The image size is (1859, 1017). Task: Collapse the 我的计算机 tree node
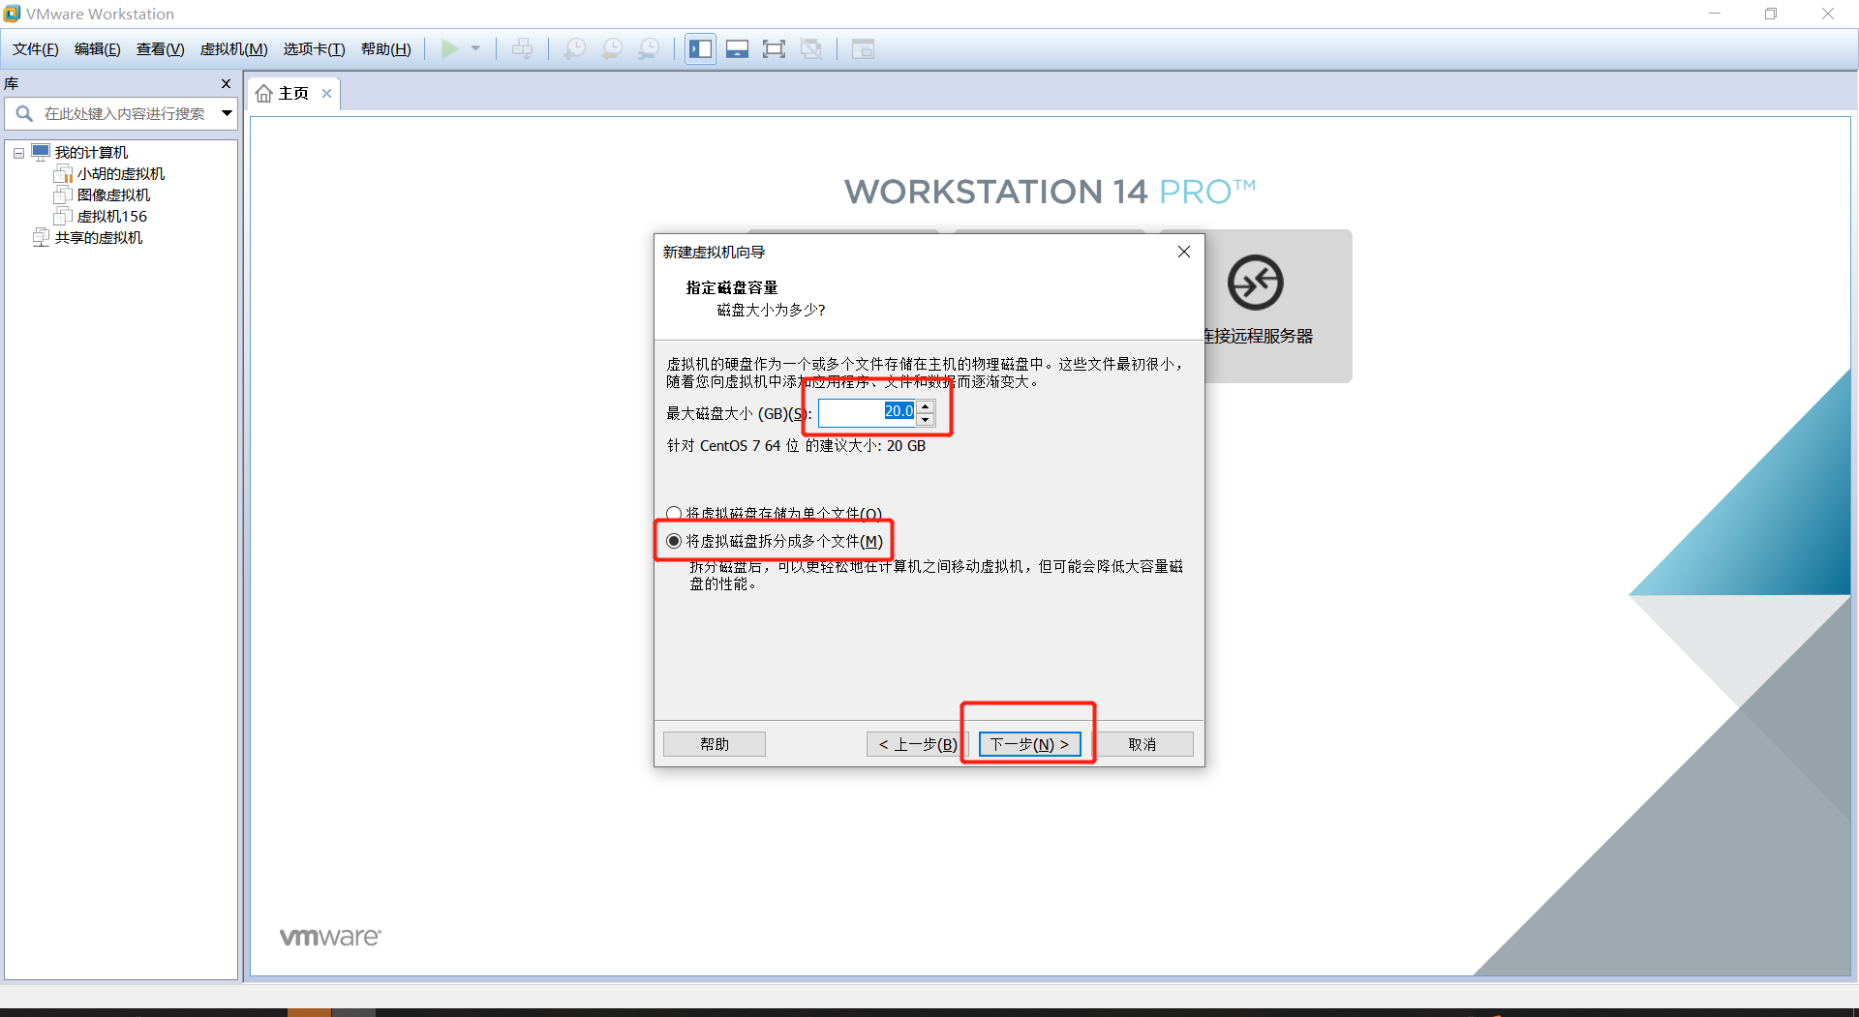18,153
